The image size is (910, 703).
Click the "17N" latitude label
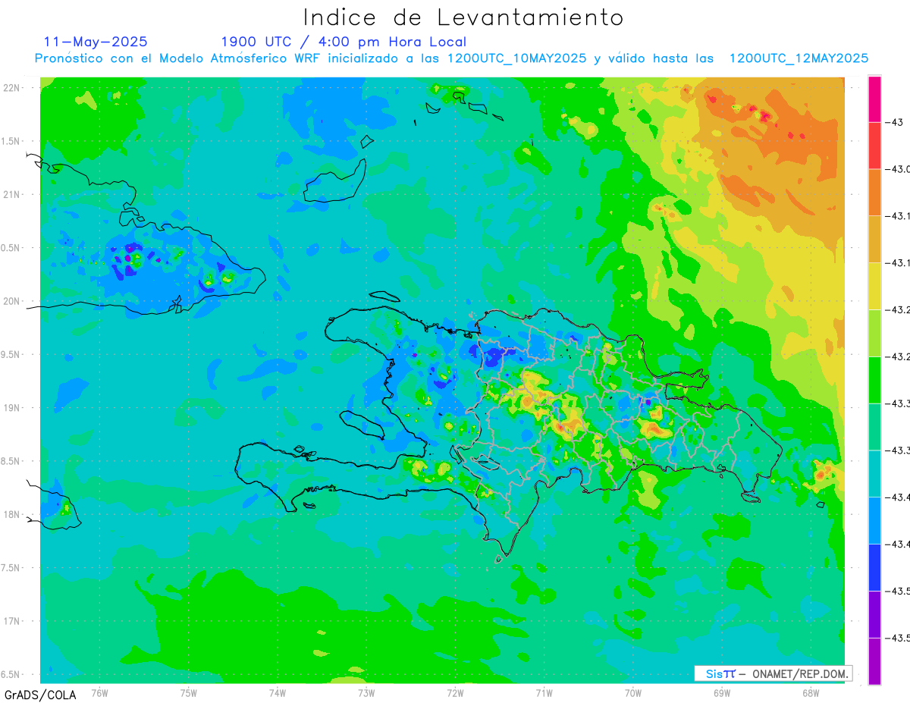[13, 621]
